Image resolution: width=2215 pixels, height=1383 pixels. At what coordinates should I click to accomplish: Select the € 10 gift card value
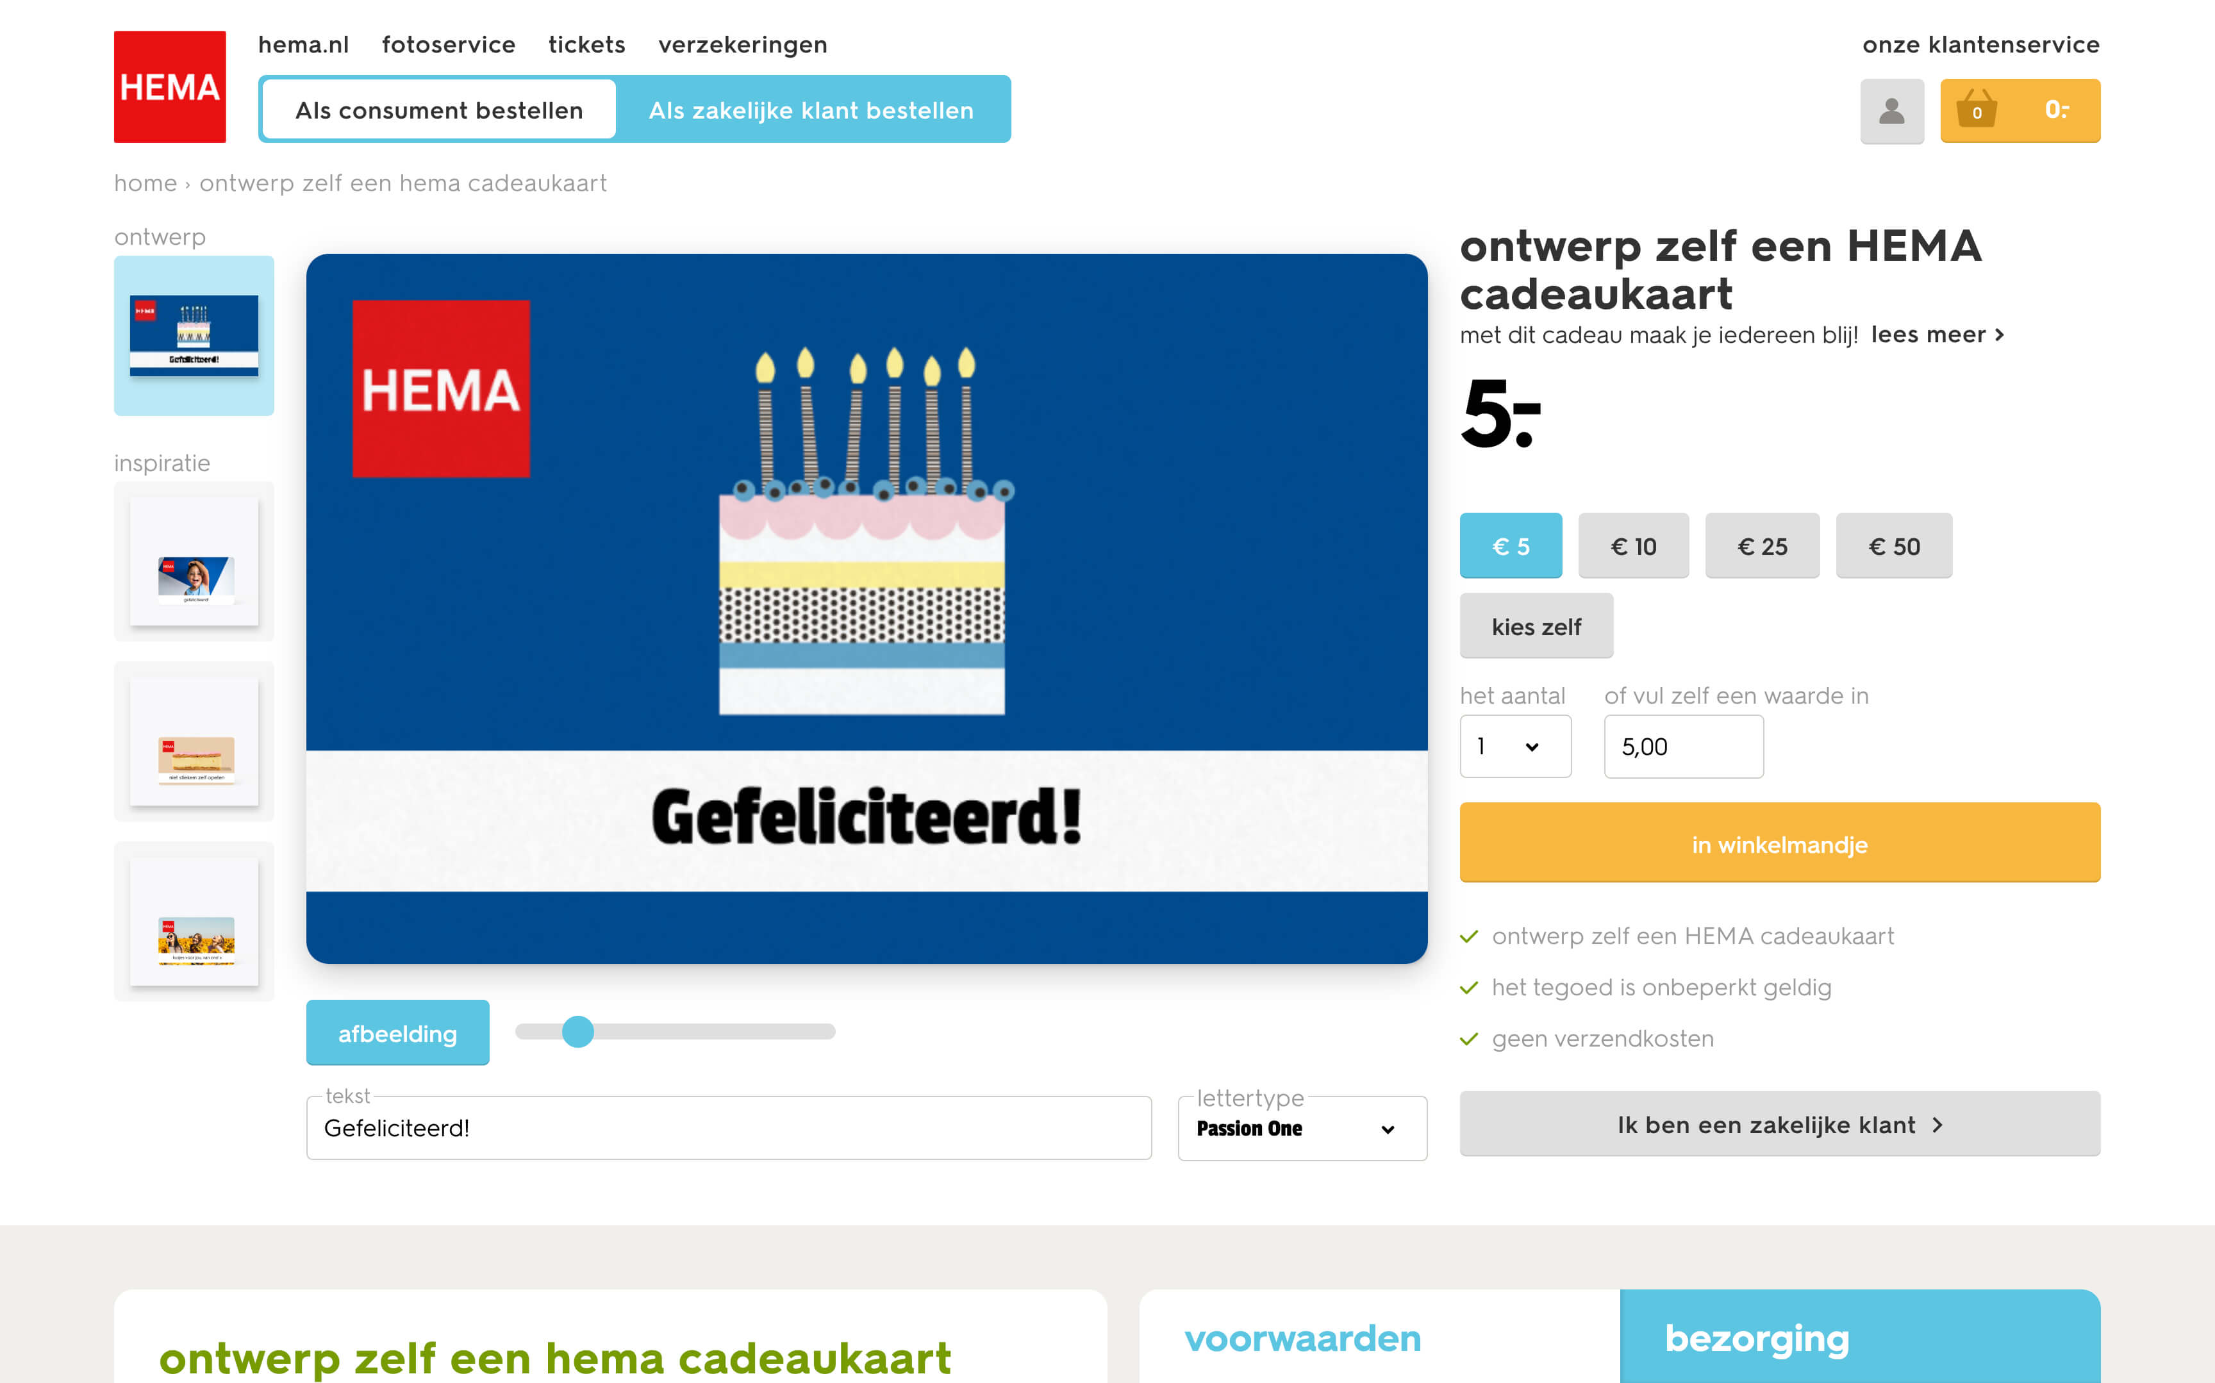[x=1632, y=546]
